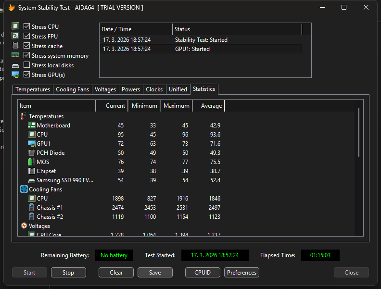The height and width of the screenshot is (289, 381).
Task: Click the Average column header
Action: [208, 106]
